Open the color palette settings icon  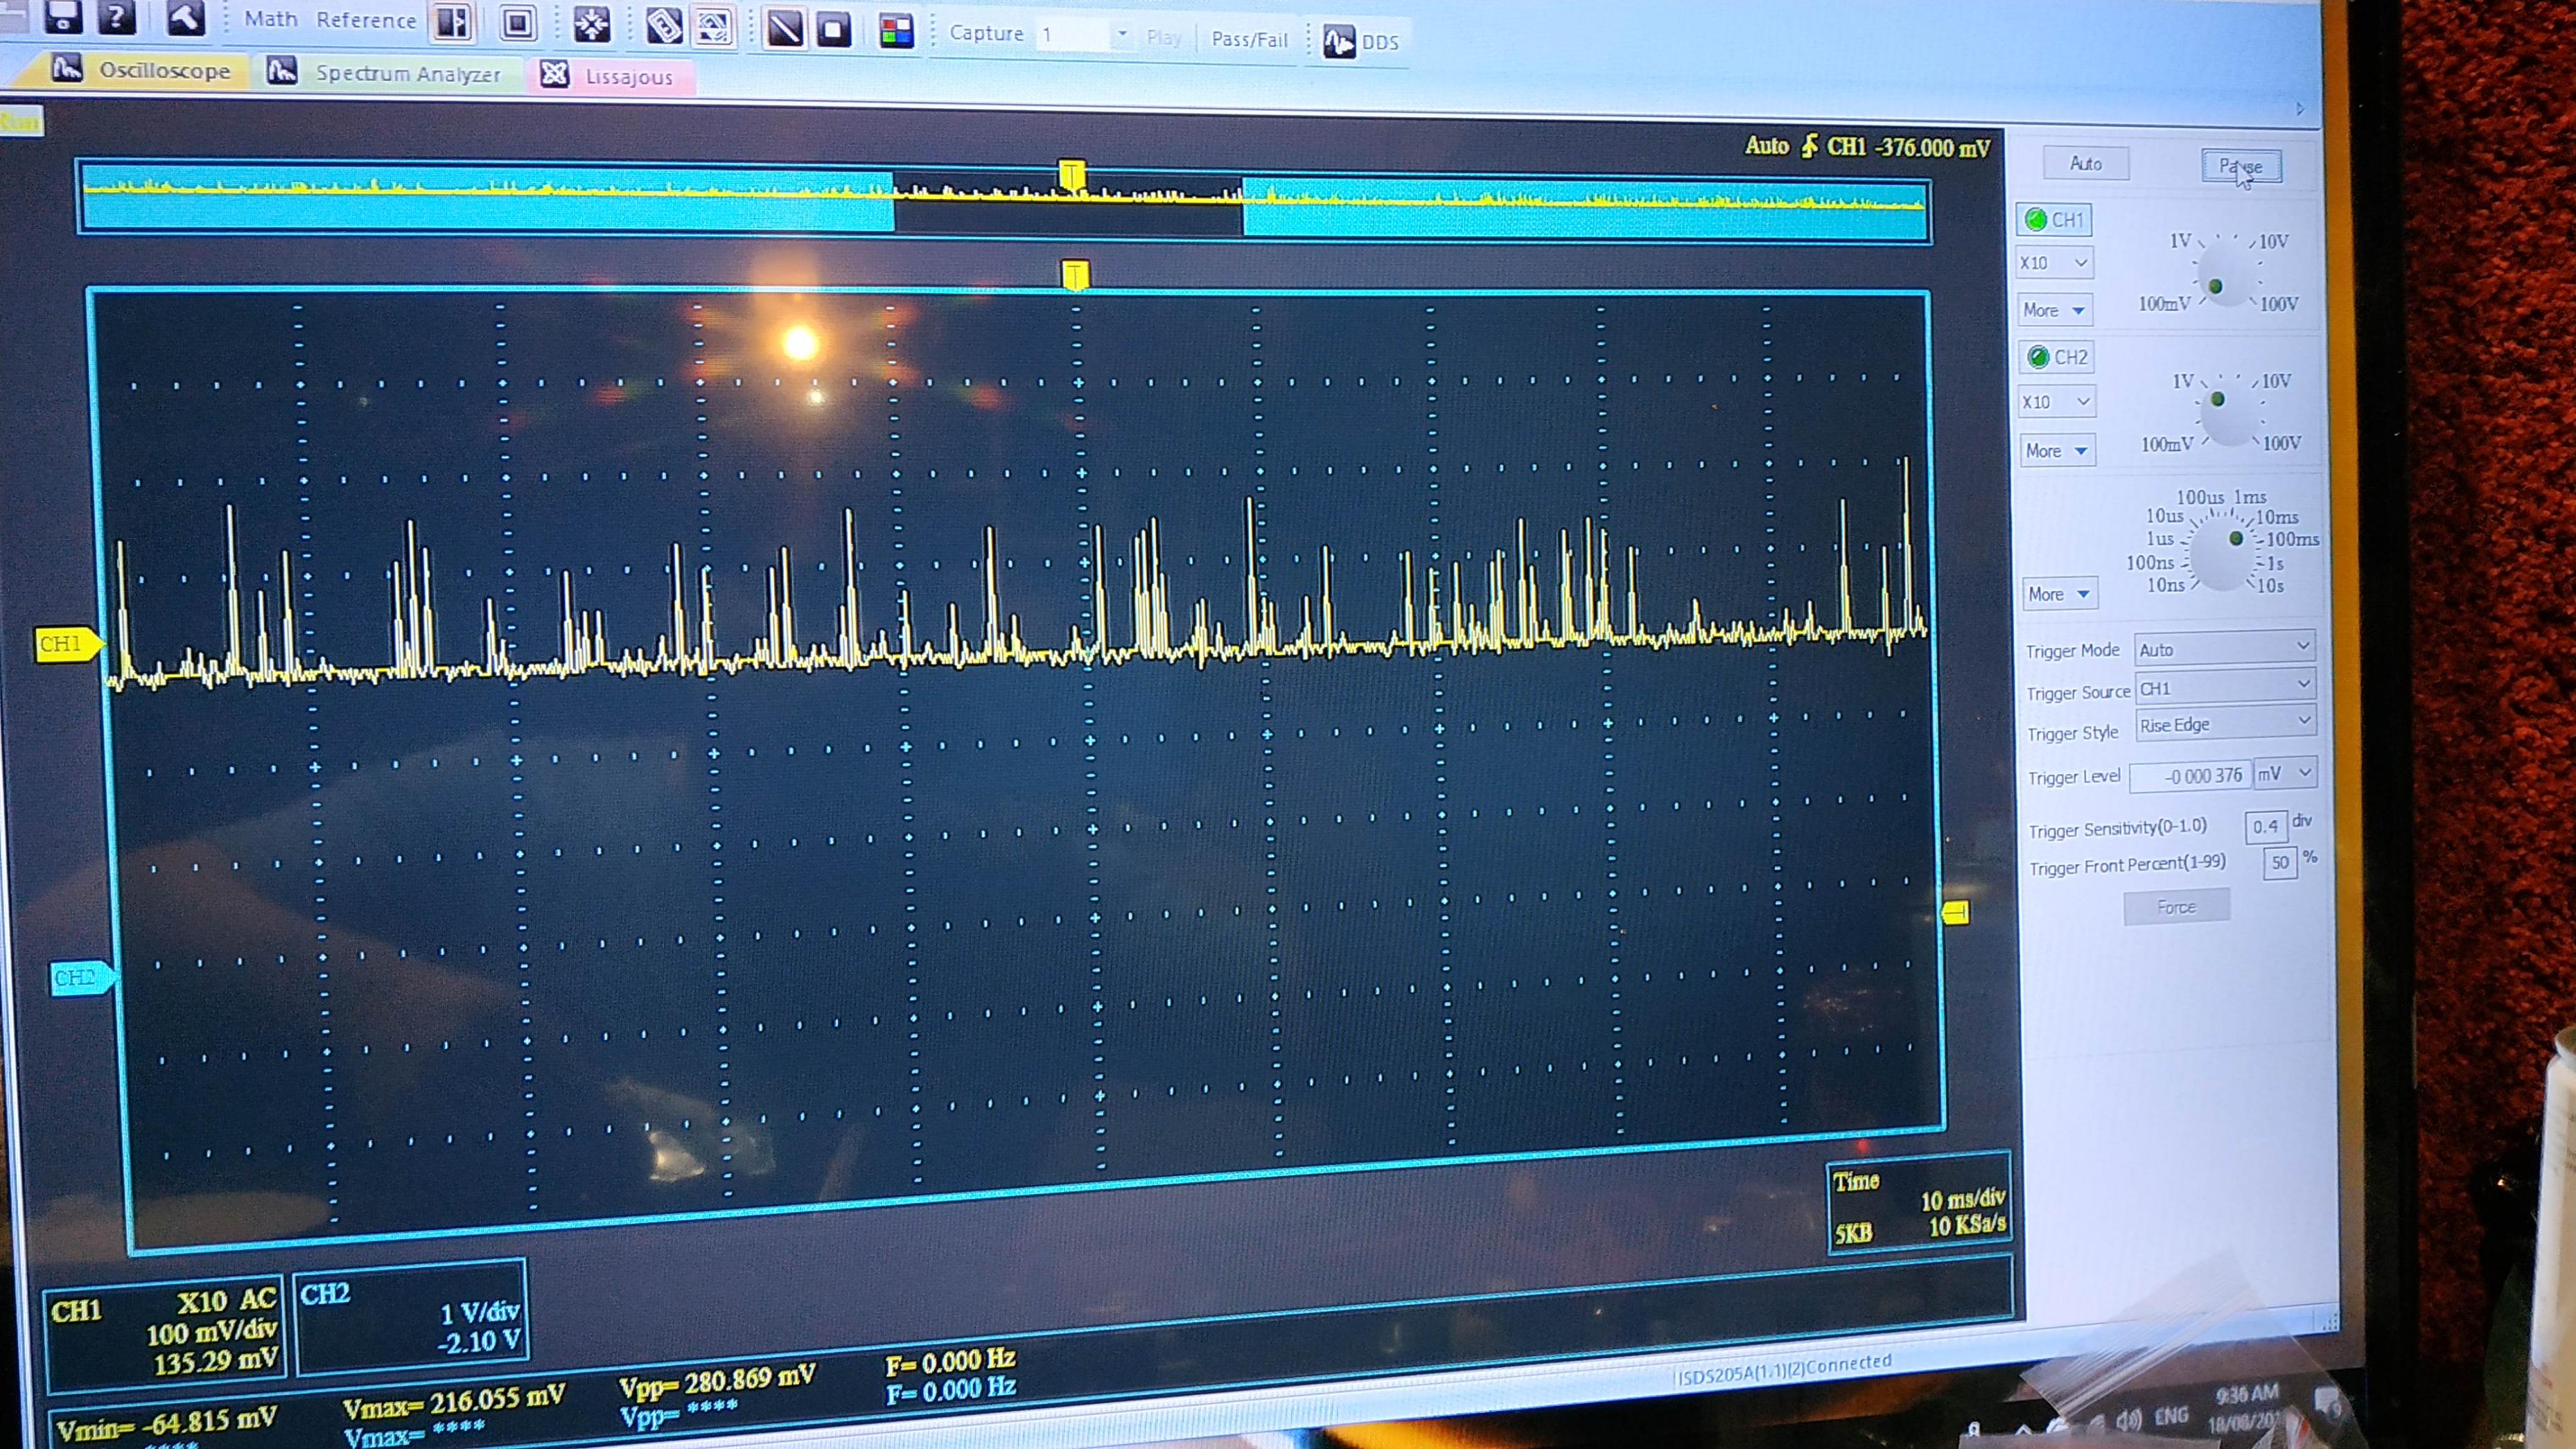897,31
